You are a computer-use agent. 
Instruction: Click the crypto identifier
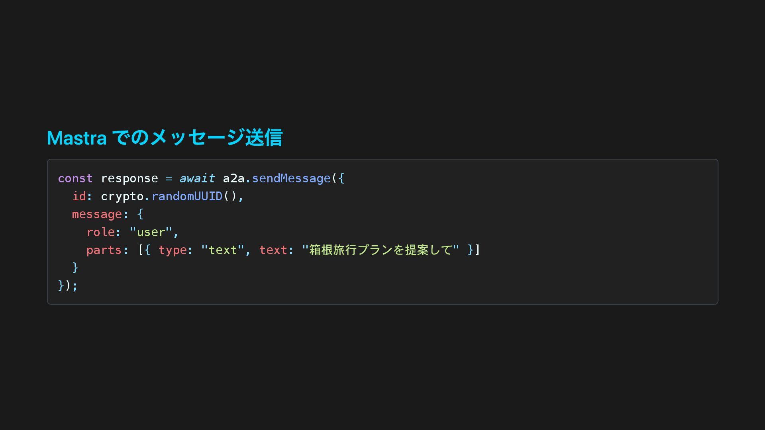(122, 196)
